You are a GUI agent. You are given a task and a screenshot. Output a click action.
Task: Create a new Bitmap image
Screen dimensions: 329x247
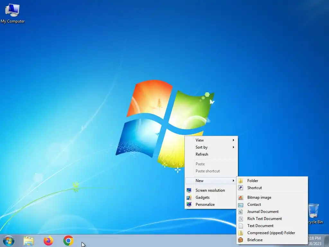pos(272,197)
